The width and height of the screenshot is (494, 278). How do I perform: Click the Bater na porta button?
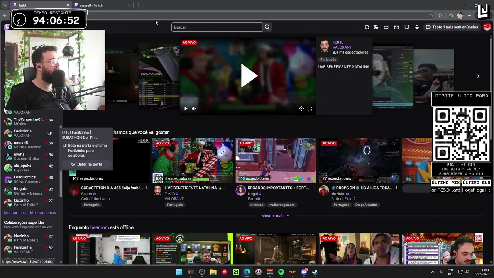[87, 164]
